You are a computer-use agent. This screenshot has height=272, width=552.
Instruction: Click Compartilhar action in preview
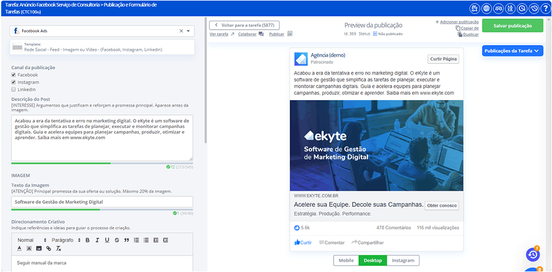[367, 242]
